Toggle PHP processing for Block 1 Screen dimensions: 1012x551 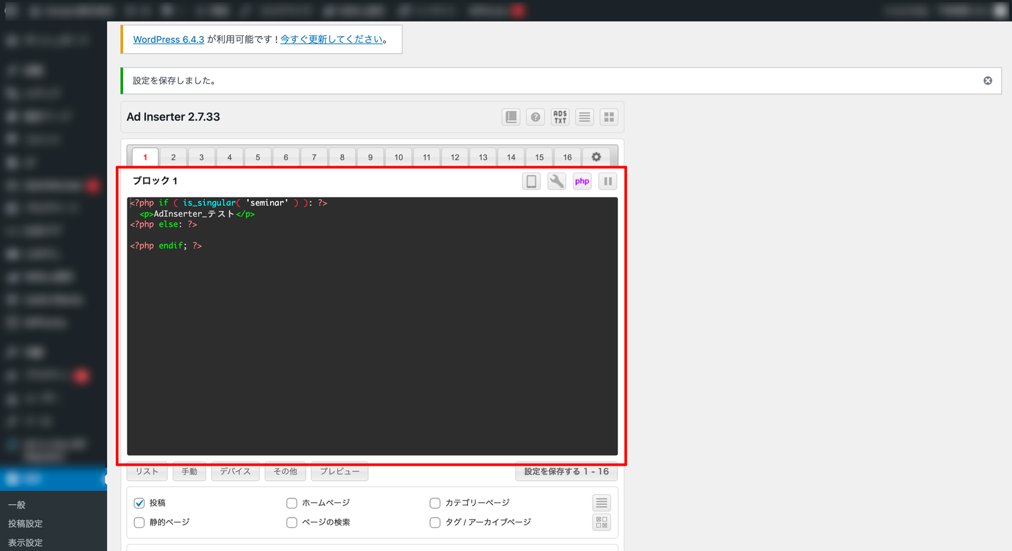582,181
